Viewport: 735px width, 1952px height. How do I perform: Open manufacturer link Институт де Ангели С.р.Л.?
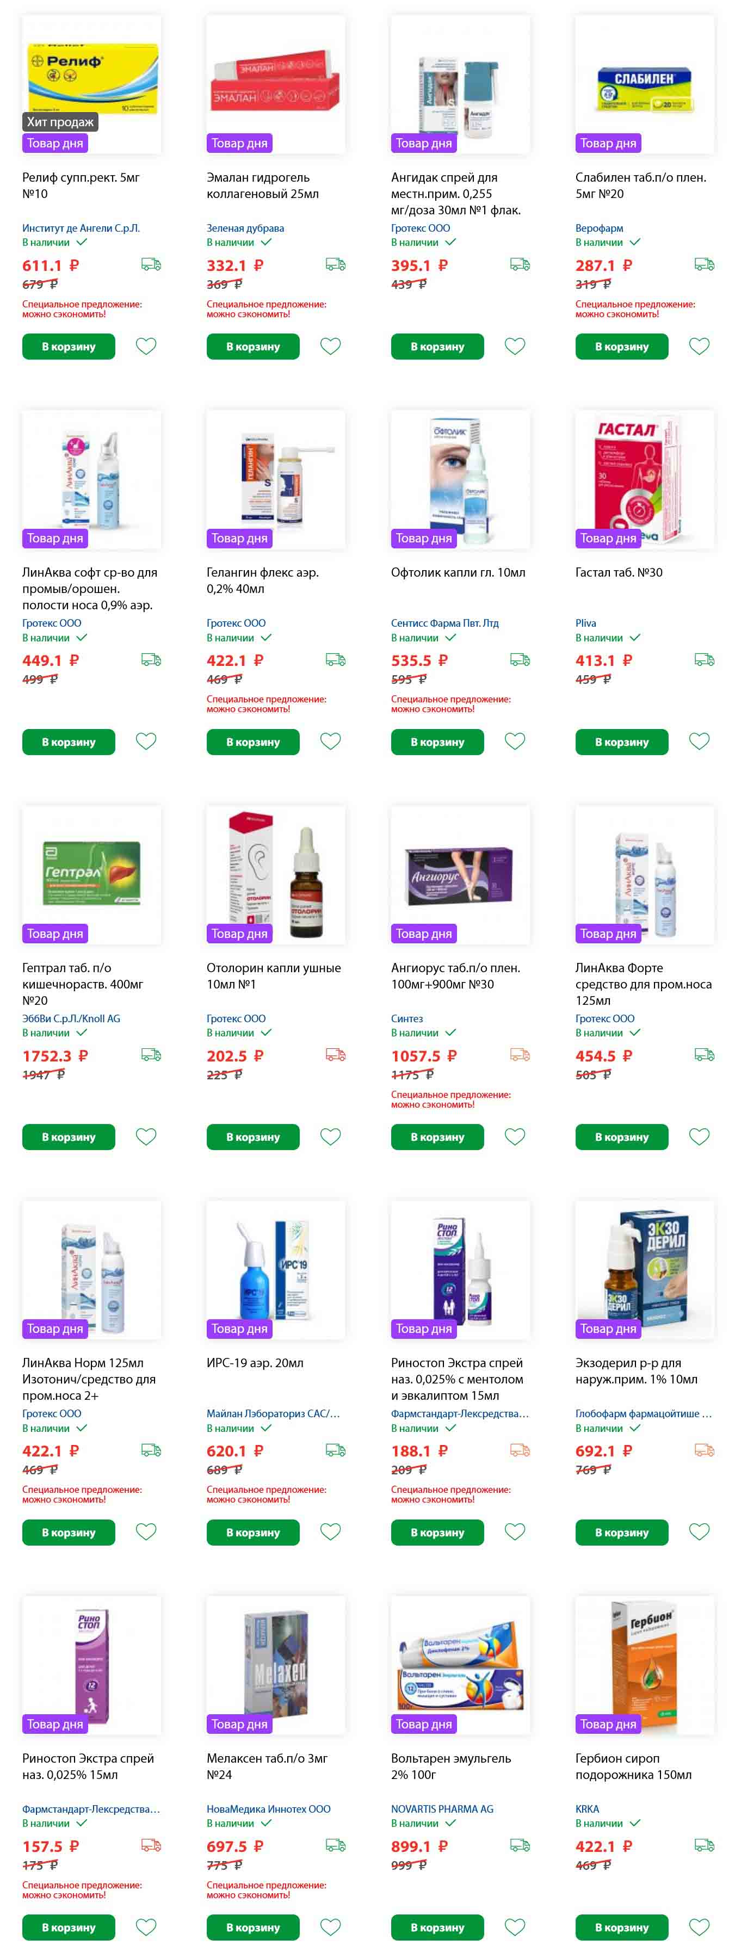pyautogui.click(x=81, y=228)
